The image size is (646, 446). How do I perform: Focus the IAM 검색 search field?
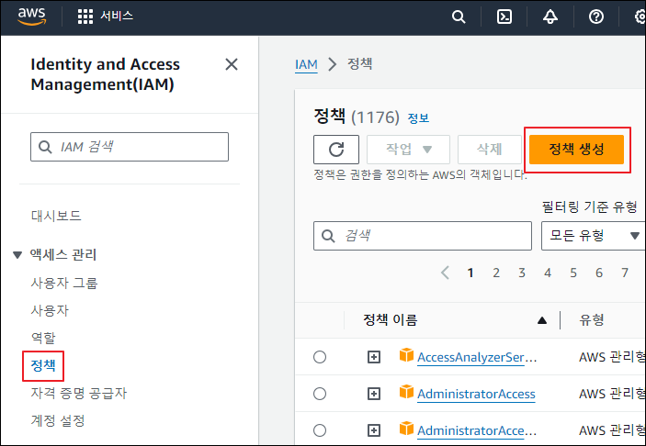130,147
